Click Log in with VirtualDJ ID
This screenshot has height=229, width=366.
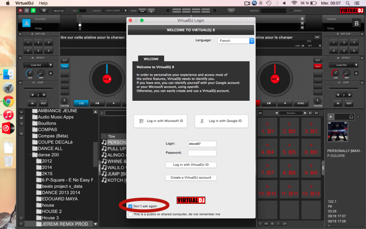pyautogui.click(x=191, y=165)
